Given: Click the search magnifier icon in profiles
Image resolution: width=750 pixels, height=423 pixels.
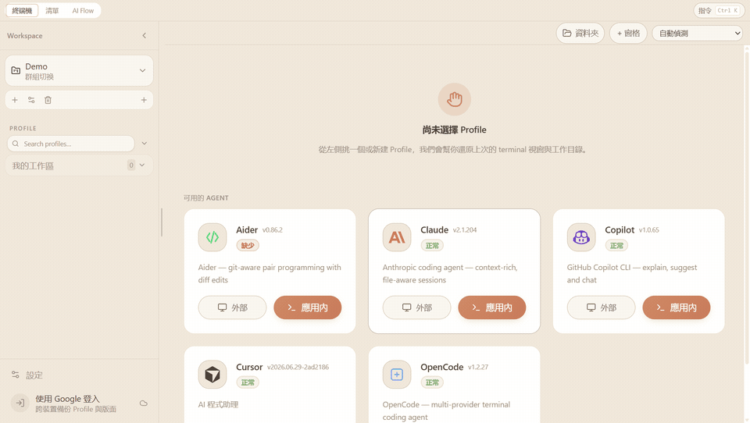Looking at the screenshot, I should (x=16, y=144).
